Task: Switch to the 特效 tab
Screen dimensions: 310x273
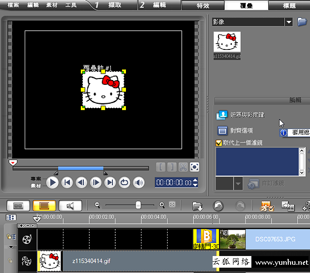Action: click(x=203, y=5)
